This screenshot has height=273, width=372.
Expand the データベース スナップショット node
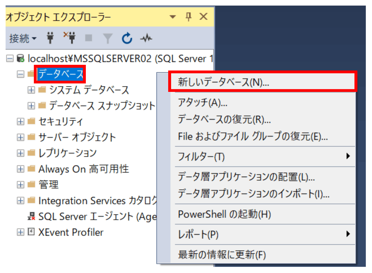pos(31,106)
